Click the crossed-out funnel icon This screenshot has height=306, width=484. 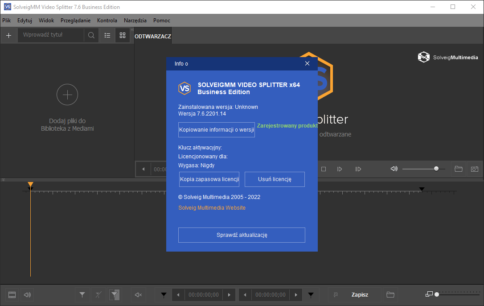[98, 295]
